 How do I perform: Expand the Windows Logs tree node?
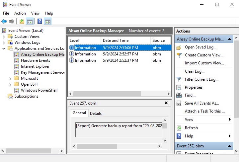click(4, 43)
